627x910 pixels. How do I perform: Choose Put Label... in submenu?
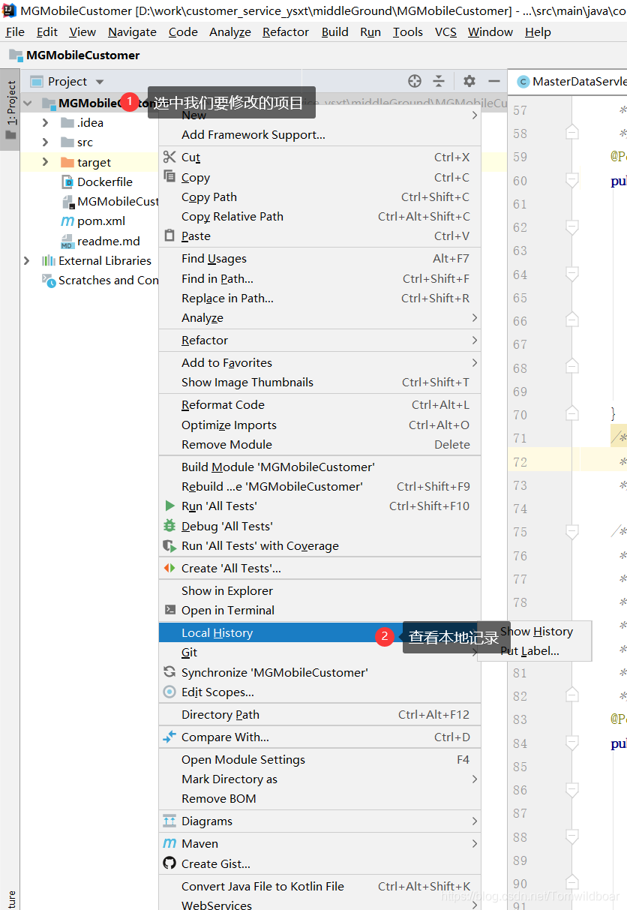coord(529,650)
